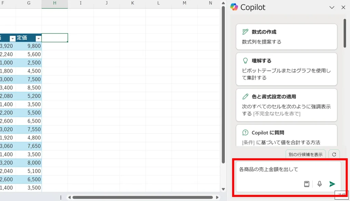Select the column H header
The image size is (350, 201).
tap(55, 3)
